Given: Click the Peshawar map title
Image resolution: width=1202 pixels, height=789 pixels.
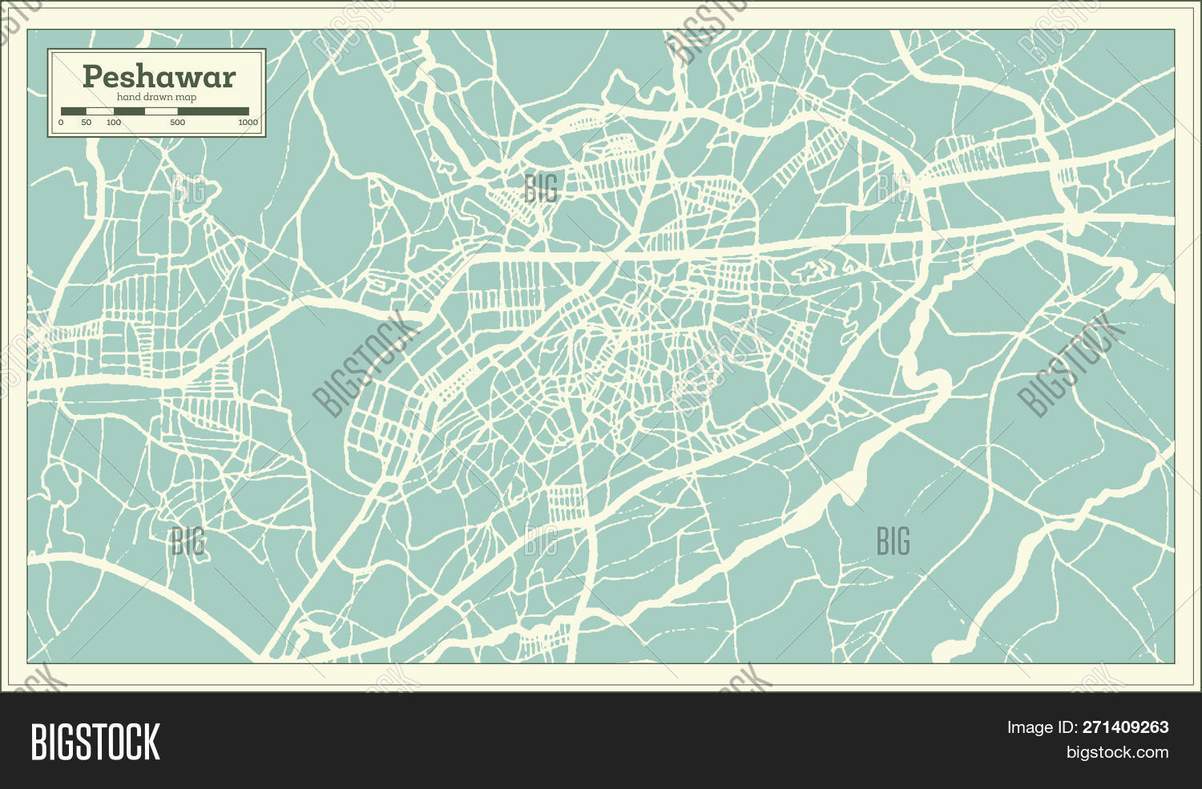Looking at the screenshot, I should [x=159, y=77].
